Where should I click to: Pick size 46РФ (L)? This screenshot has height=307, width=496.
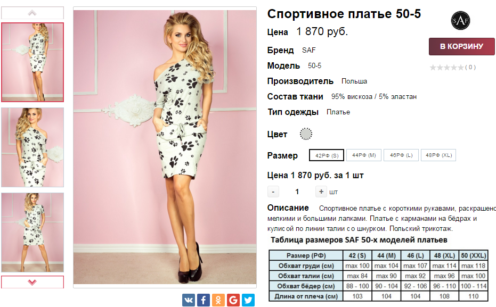pos(401,155)
